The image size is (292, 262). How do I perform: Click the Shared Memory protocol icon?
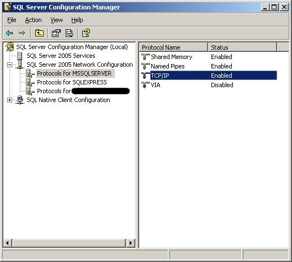[x=145, y=57]
